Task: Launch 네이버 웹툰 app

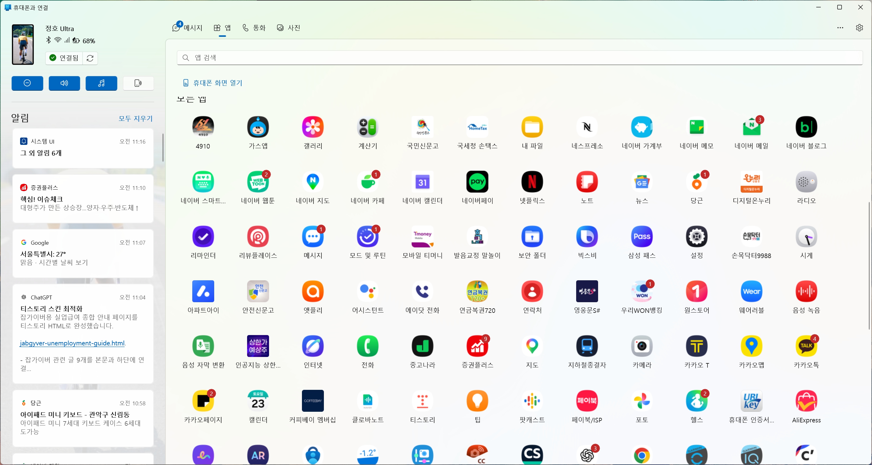Action: [x=258, y=182]
